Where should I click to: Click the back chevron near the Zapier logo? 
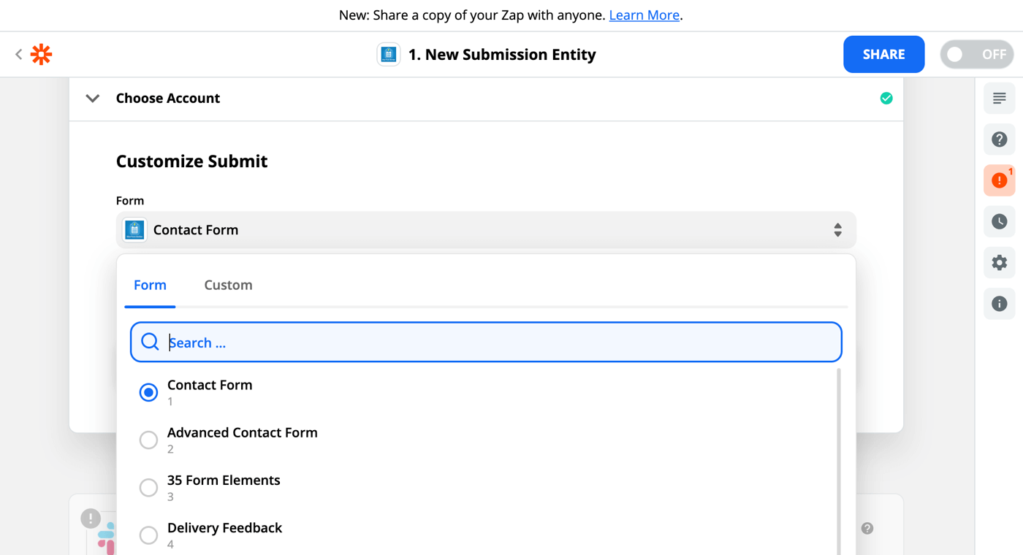pos(18,54)
